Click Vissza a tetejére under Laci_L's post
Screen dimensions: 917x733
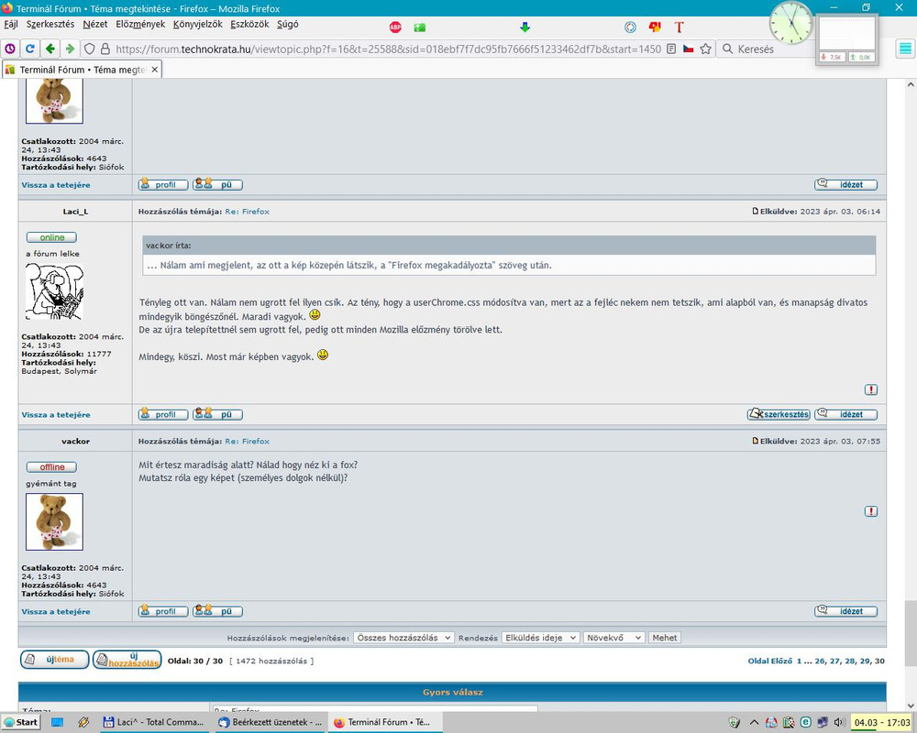[56, 414]
